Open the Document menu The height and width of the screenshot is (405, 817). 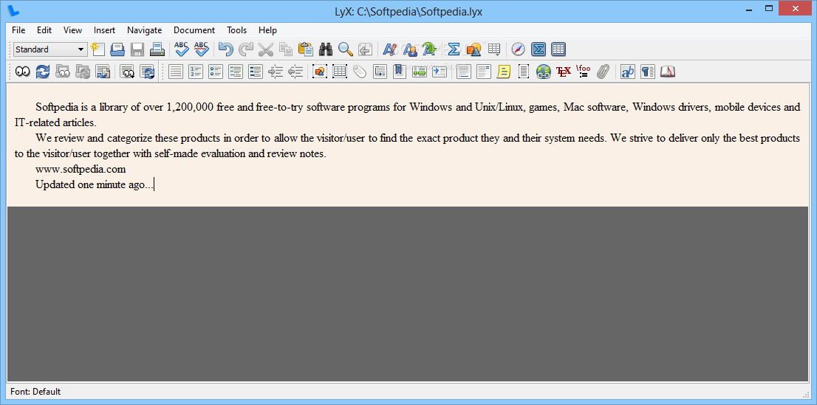194,30
